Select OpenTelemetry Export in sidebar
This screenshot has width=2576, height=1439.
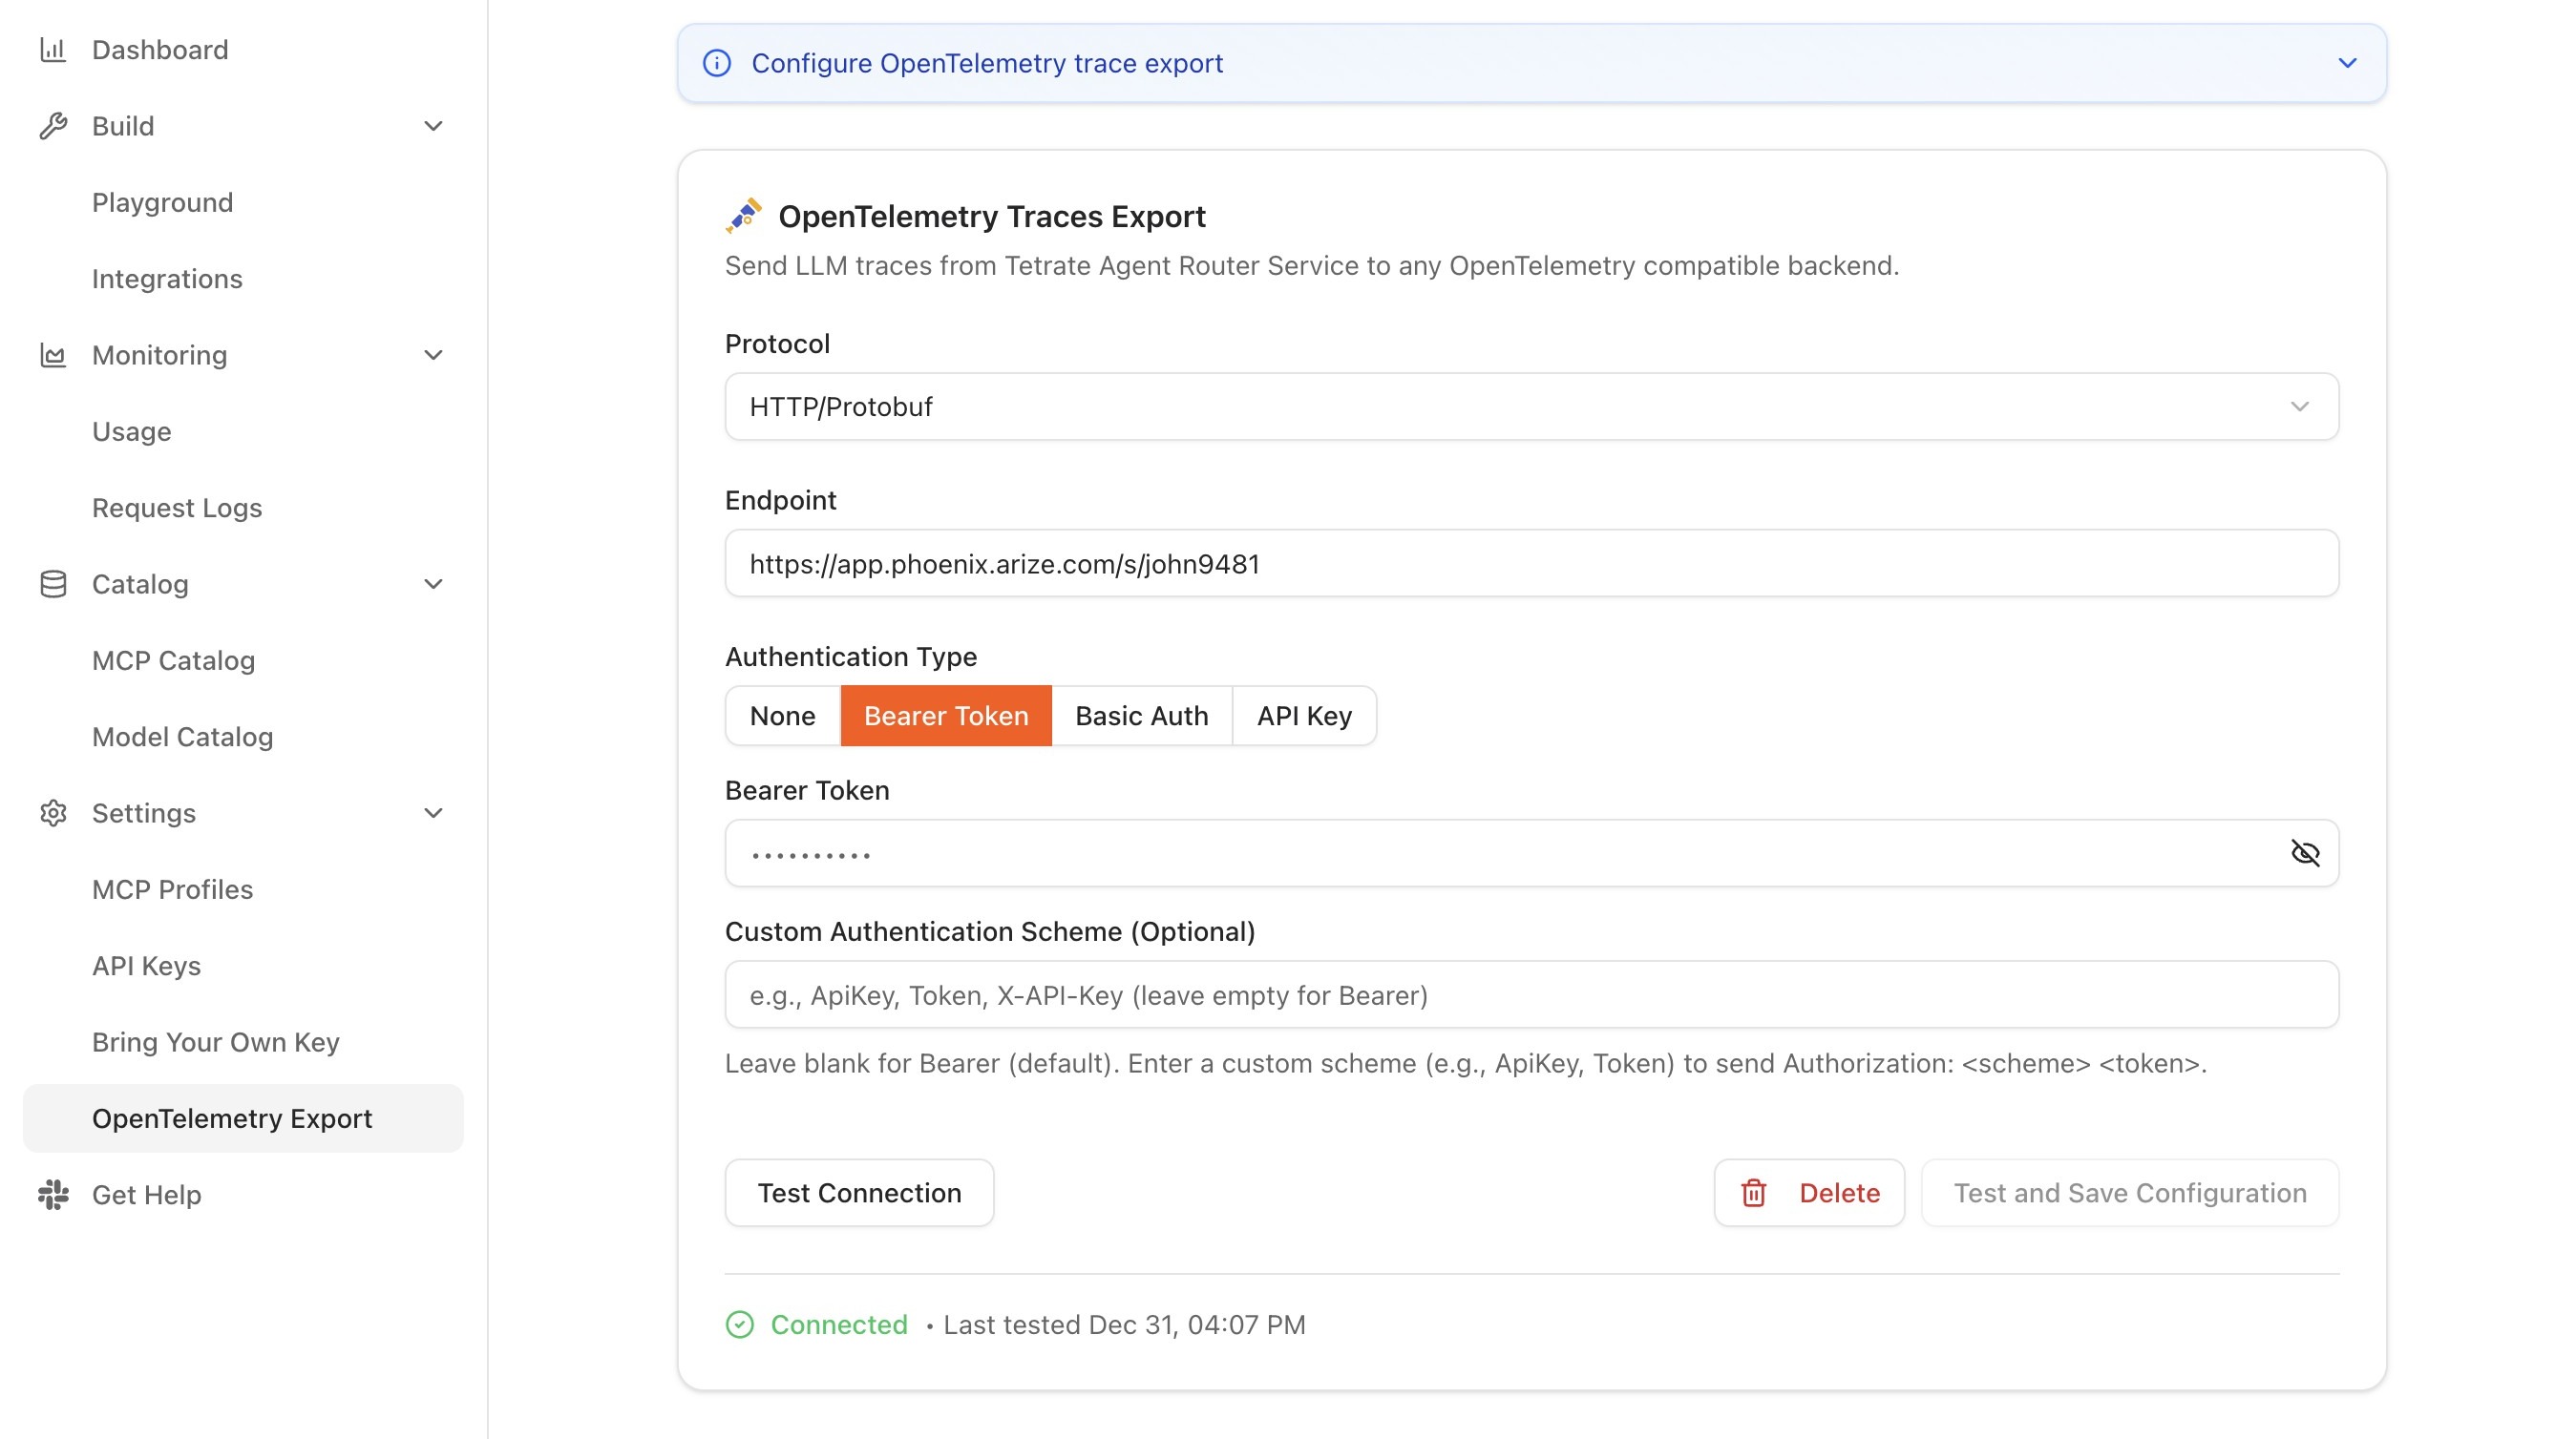tap(243, 1117)
